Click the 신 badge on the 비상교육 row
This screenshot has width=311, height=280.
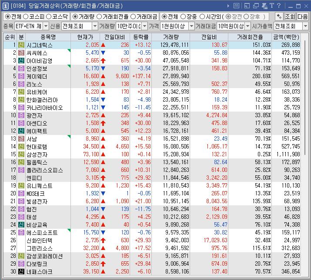tap(21, 224)
